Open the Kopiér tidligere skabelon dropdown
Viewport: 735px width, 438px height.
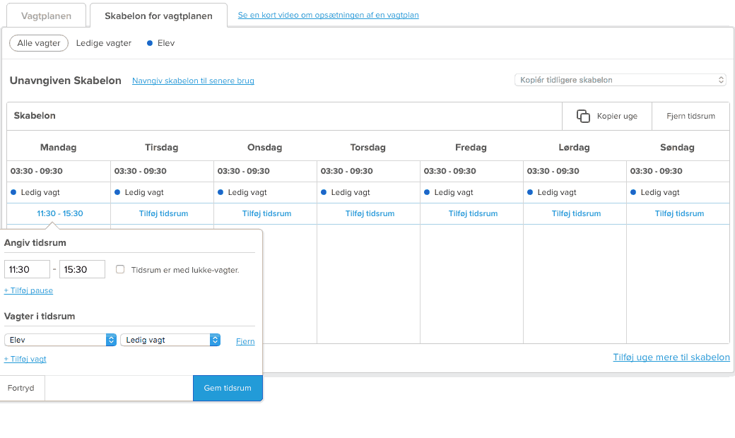(620, 80)
